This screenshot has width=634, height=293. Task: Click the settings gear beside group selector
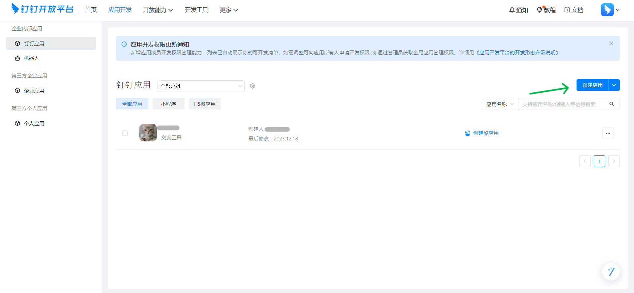(253, 86)
